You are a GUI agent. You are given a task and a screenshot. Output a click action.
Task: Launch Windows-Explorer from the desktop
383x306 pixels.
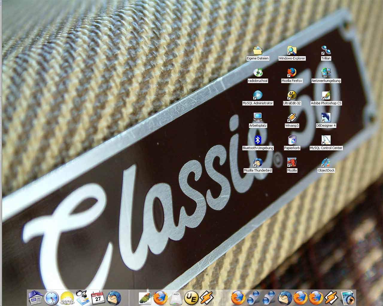(x=292, y=53)
